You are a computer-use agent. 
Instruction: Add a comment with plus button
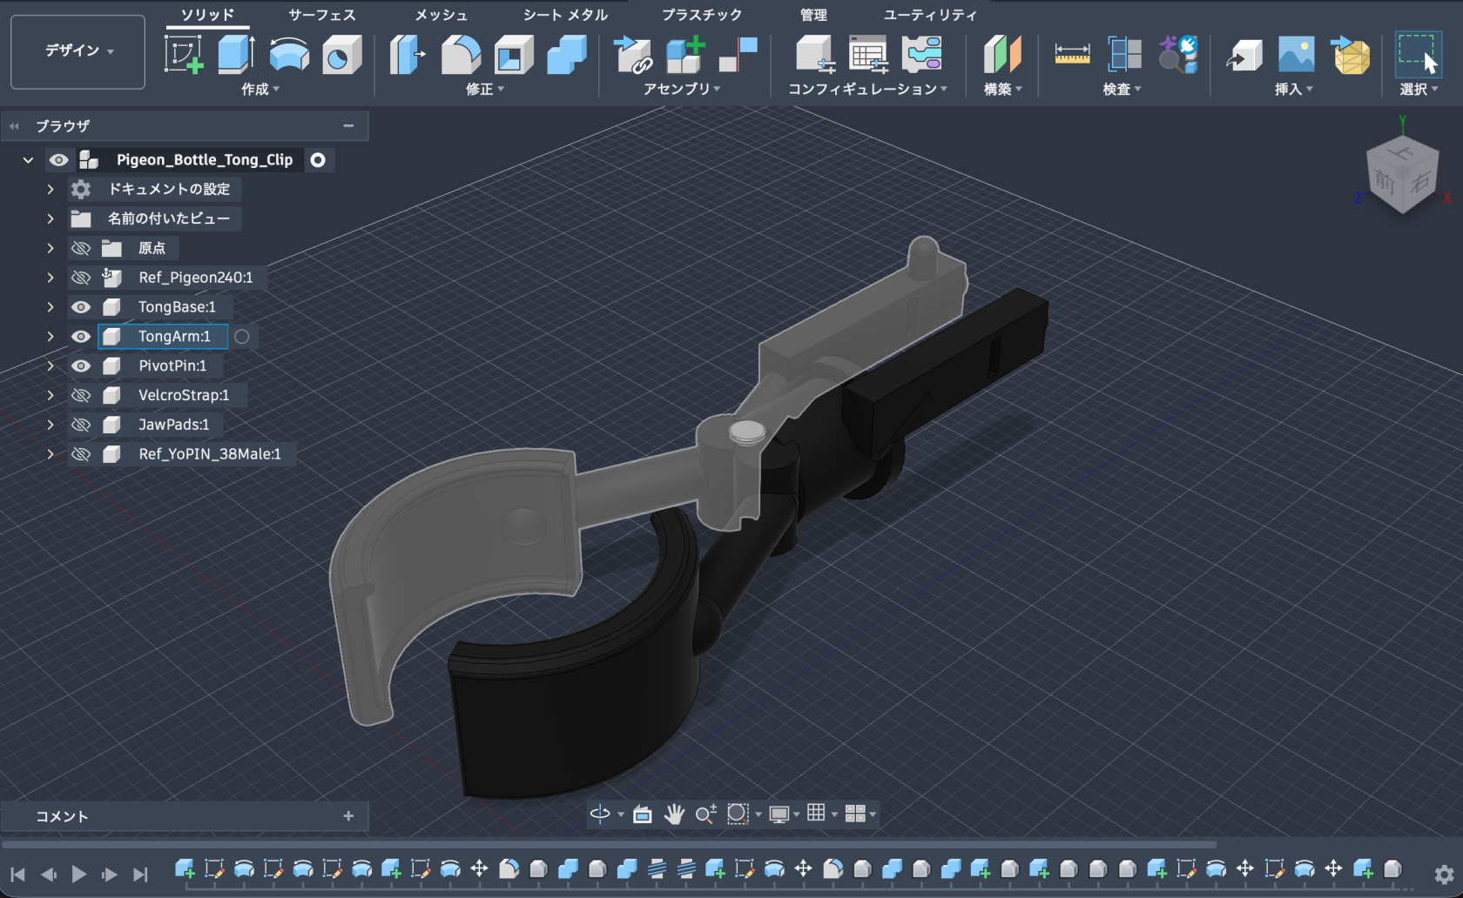coord(348,815)
